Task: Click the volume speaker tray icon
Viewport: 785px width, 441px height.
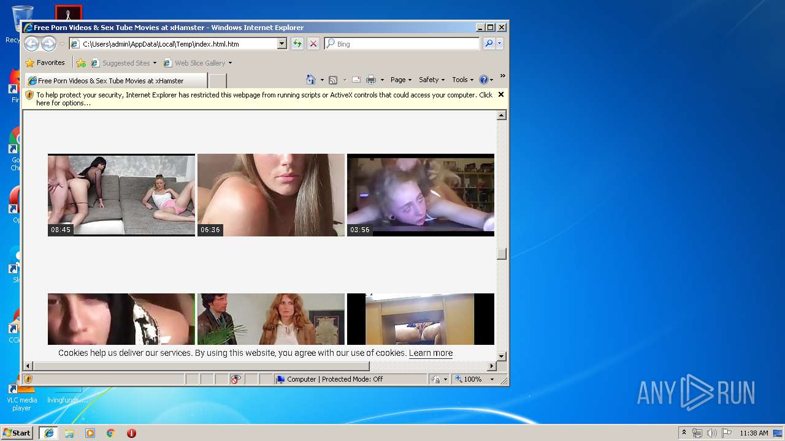Action: click(711, 433)
